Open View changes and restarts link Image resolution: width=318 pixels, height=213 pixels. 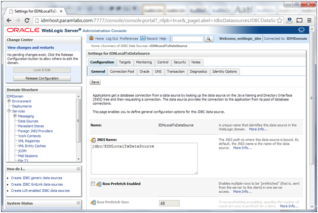coord(30,47)
